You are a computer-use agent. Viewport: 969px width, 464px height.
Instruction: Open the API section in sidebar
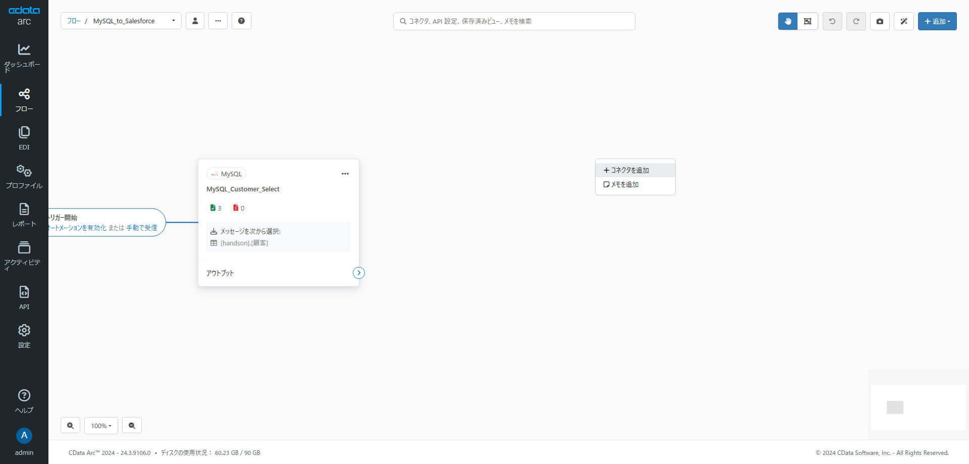point(24,298)
